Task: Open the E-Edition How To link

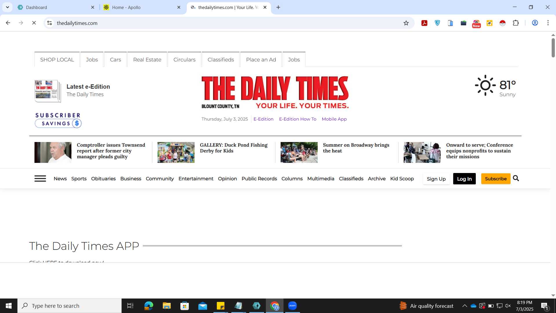Action: pos(297,119)
